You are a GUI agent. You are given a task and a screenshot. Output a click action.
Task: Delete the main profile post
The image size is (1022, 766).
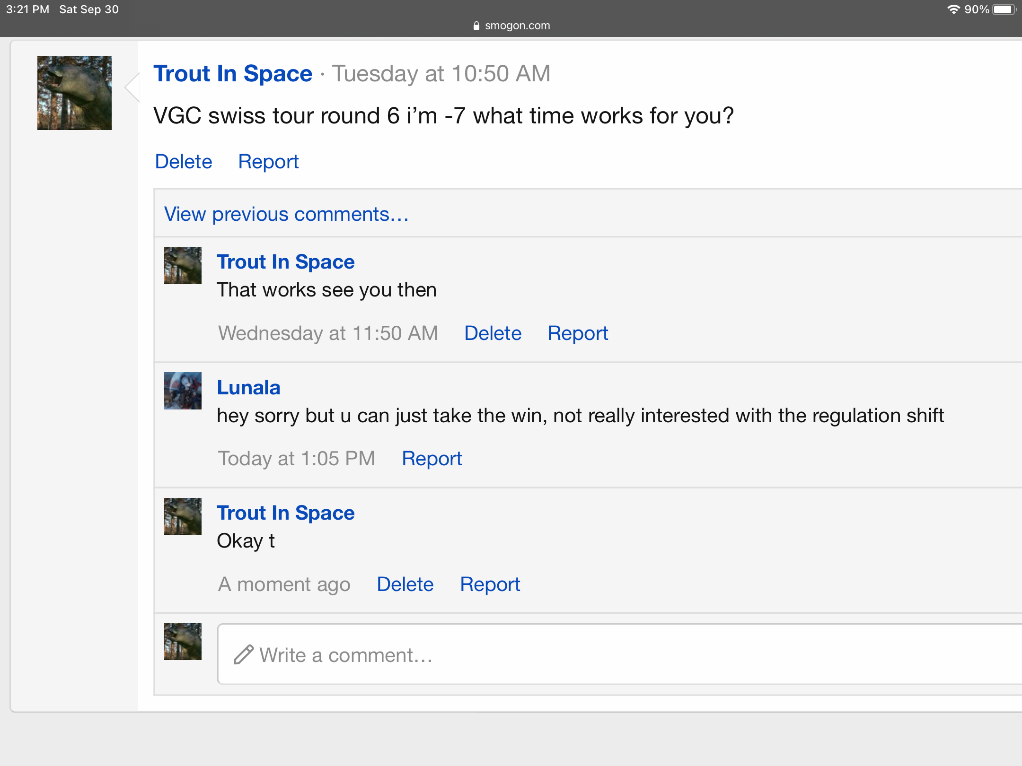click(x=184, y=162)
